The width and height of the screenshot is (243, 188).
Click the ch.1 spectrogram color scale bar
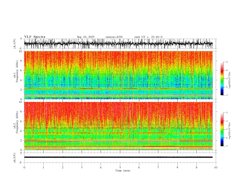click(222, 79)
